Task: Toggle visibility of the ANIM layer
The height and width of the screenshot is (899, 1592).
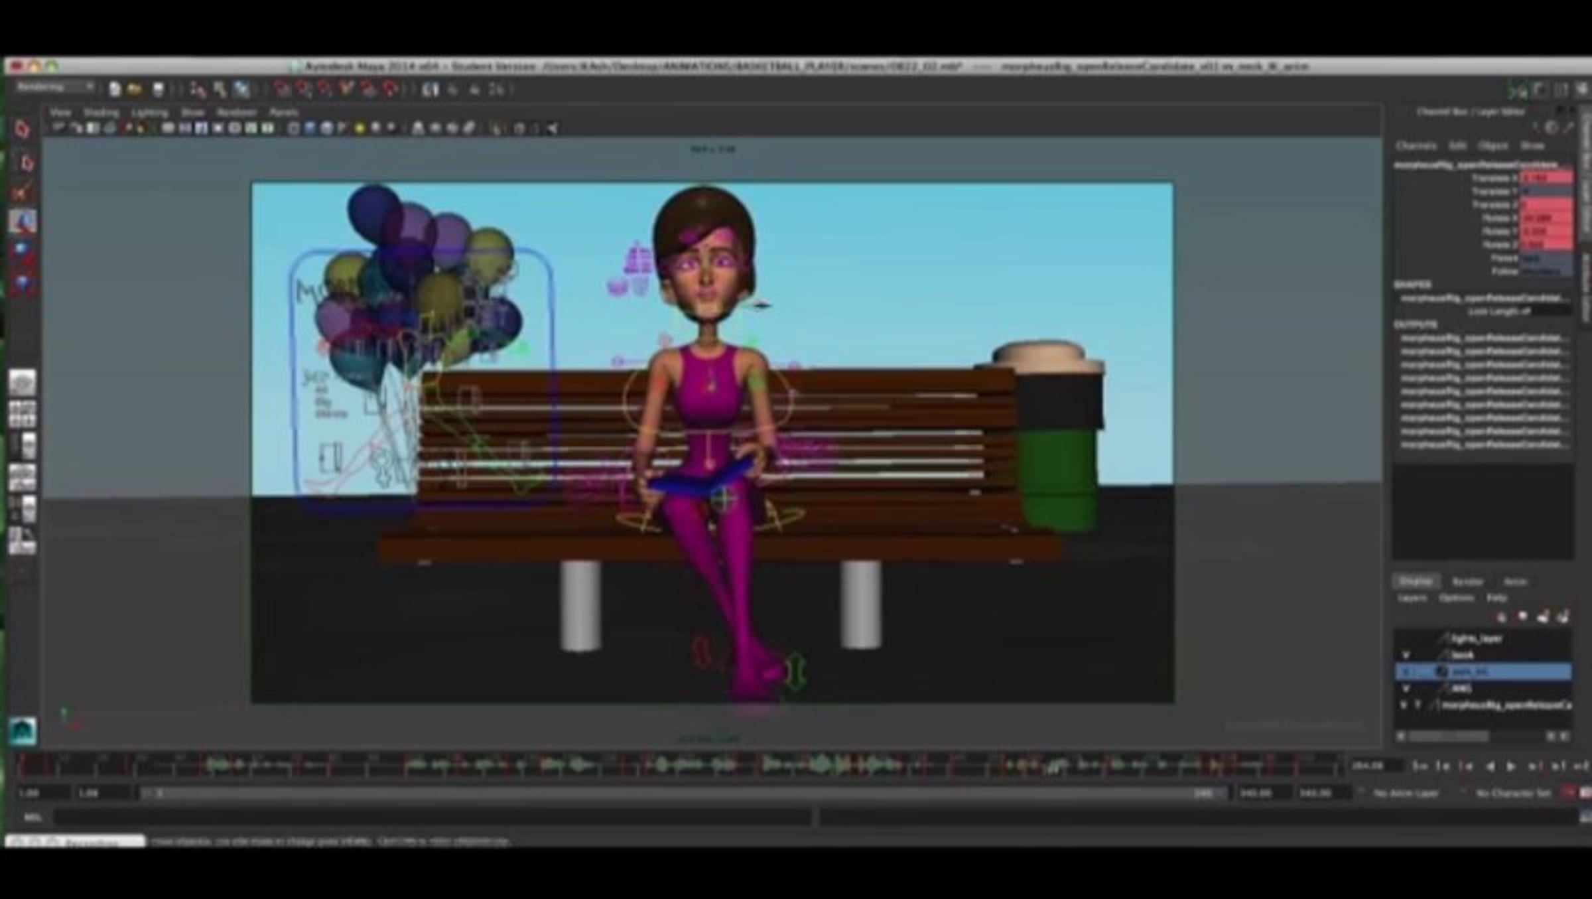Action: click(1405, 689)
